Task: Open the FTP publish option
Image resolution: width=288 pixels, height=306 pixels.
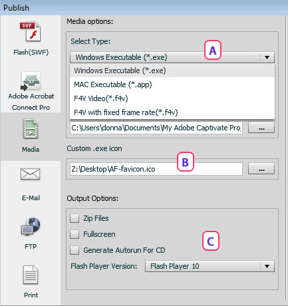Action: pyautogui.click(x=31, y=226)
